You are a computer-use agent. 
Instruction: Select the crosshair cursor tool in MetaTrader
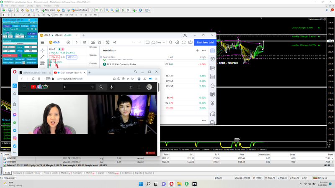click(x=8, y=15)
